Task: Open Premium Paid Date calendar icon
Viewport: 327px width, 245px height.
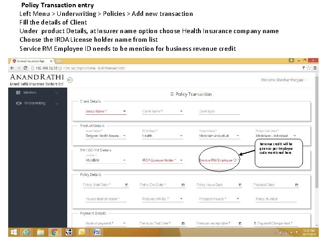Action: click(183, 223)
